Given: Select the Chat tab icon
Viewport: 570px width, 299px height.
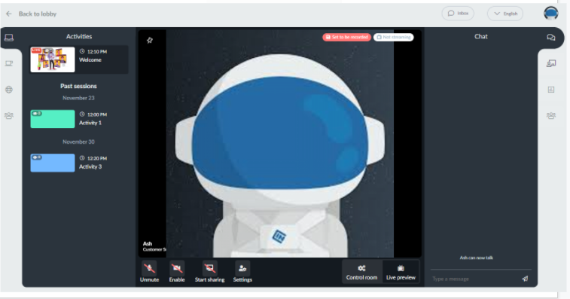Looking at the screenshot, I should [x=550, y=38].
